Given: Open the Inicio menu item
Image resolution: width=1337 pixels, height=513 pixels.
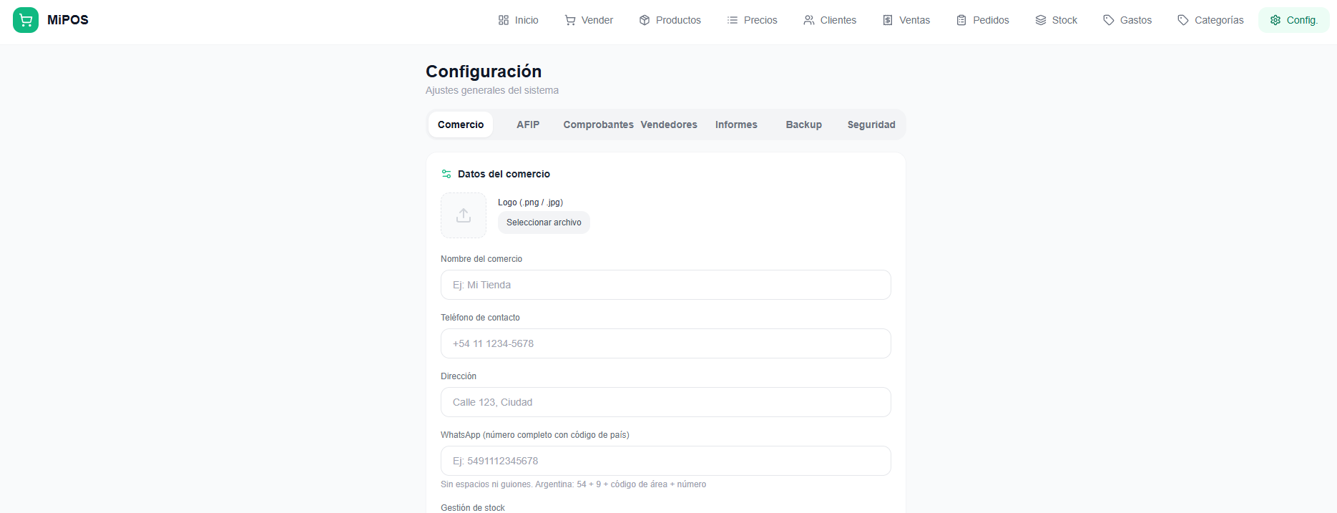Looking at the screenshot, I should pyautogui.click(x=519, y=20).
